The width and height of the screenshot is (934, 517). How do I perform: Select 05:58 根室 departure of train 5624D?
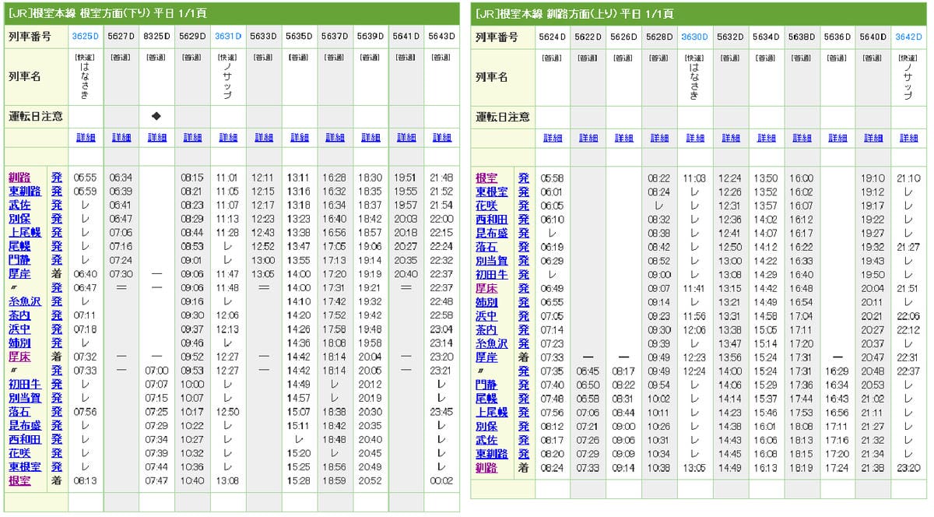point(553,178)
